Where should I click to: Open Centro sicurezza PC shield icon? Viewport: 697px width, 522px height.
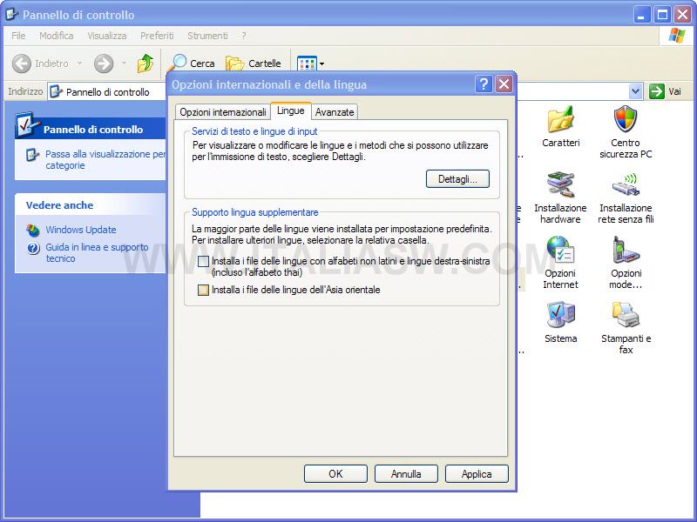(x=626, y=119)
